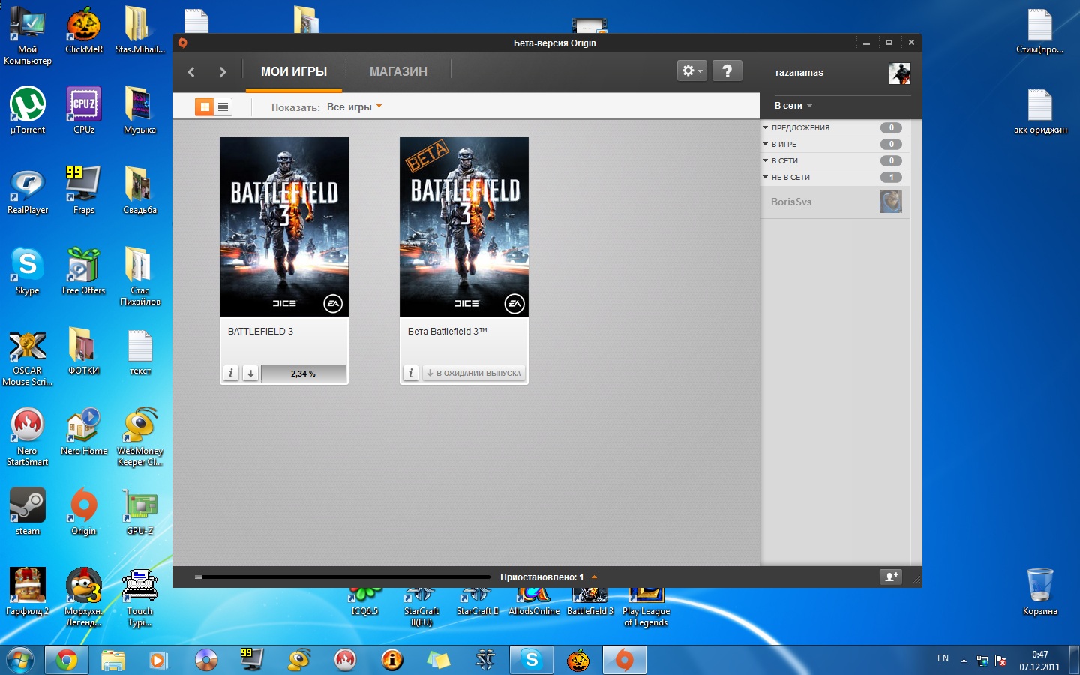Click the В ОЖИДАНИИ ВЫПУСКА button
This screenshot has width=1080, height=675.
[473, 373]
